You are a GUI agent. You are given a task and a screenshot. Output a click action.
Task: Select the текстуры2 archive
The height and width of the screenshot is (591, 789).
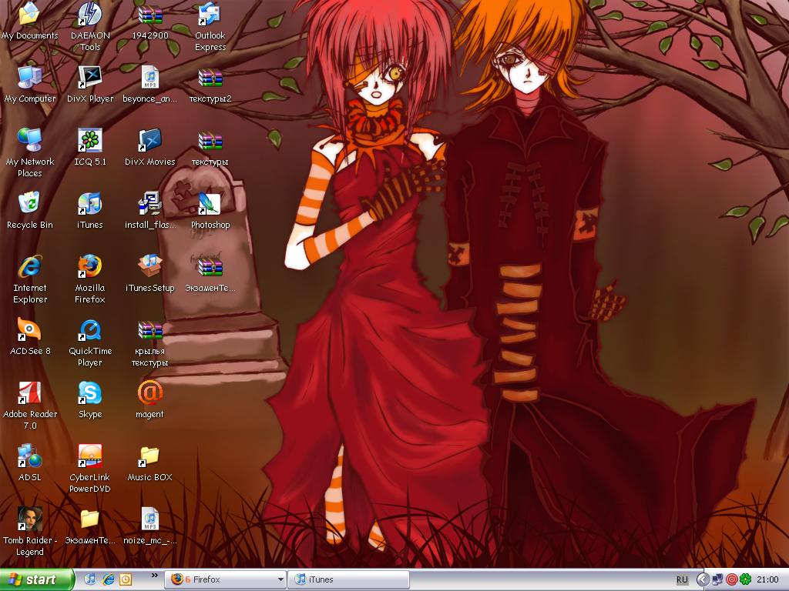point(210,85)
